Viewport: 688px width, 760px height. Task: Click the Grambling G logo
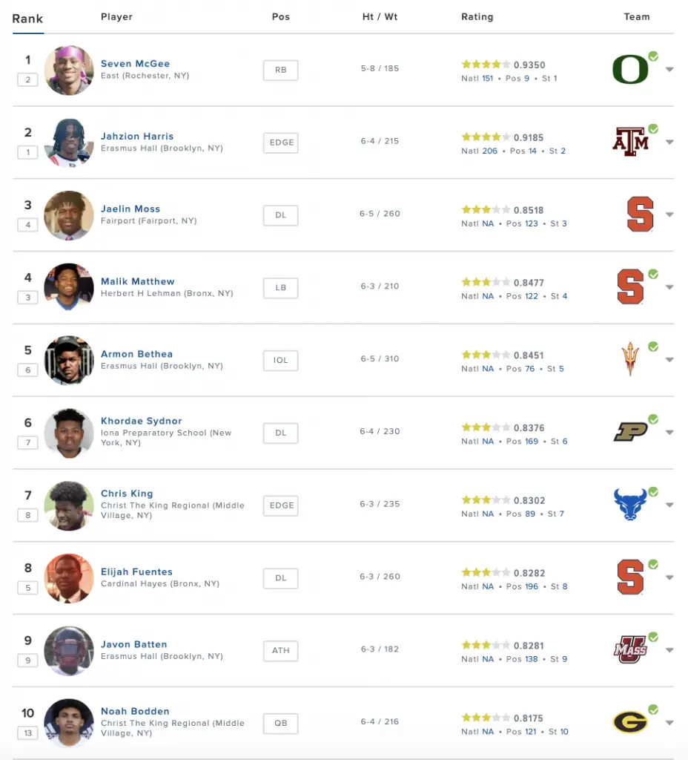[630, 722]
